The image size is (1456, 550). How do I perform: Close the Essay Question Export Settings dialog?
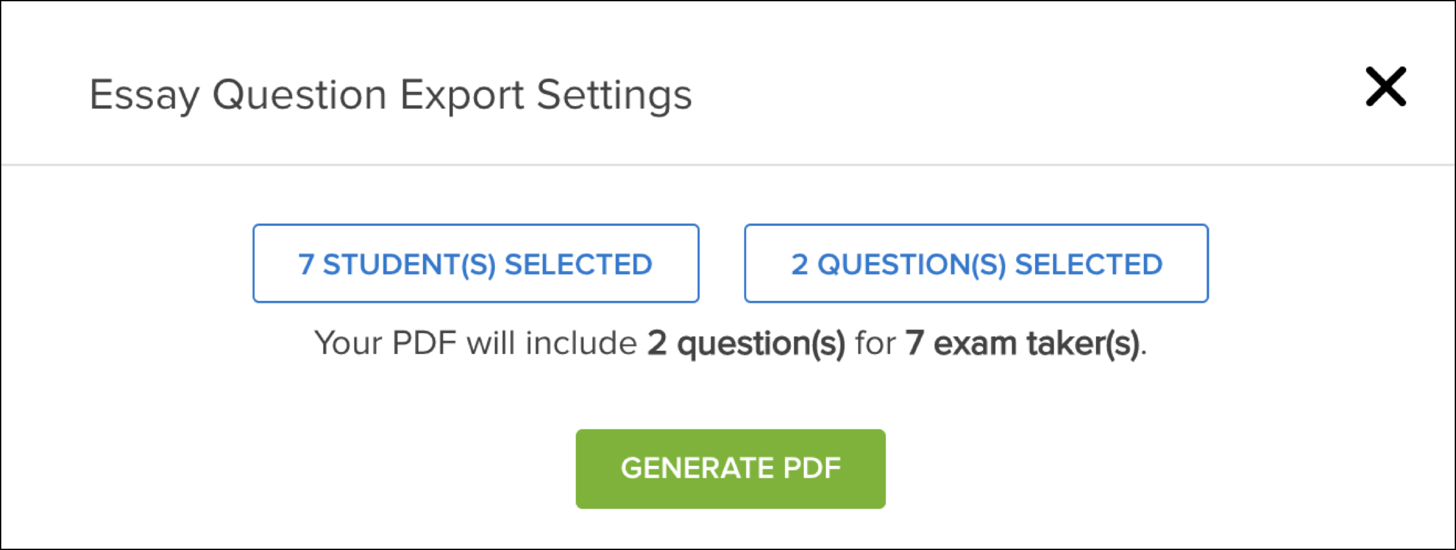tap(1385, 87)
